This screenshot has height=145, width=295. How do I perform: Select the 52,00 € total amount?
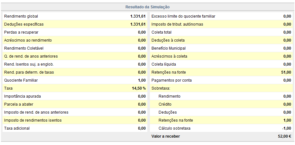tap(285, 136)
